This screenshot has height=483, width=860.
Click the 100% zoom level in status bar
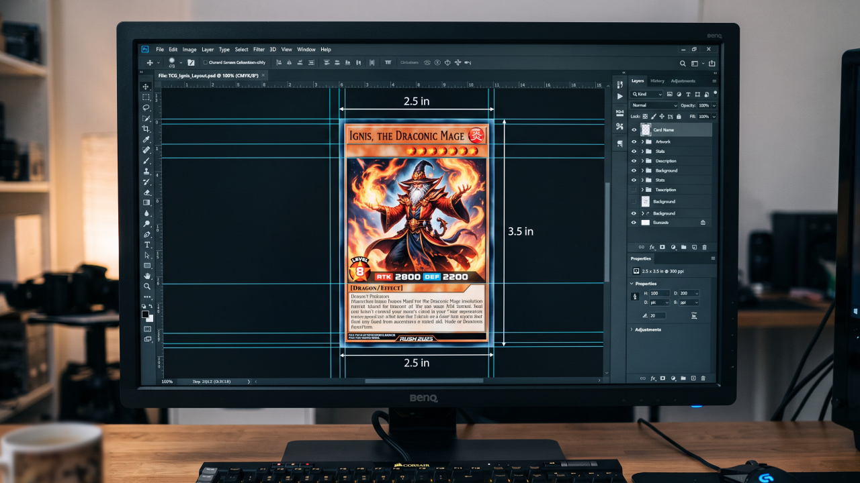click(x=167, y=382)
